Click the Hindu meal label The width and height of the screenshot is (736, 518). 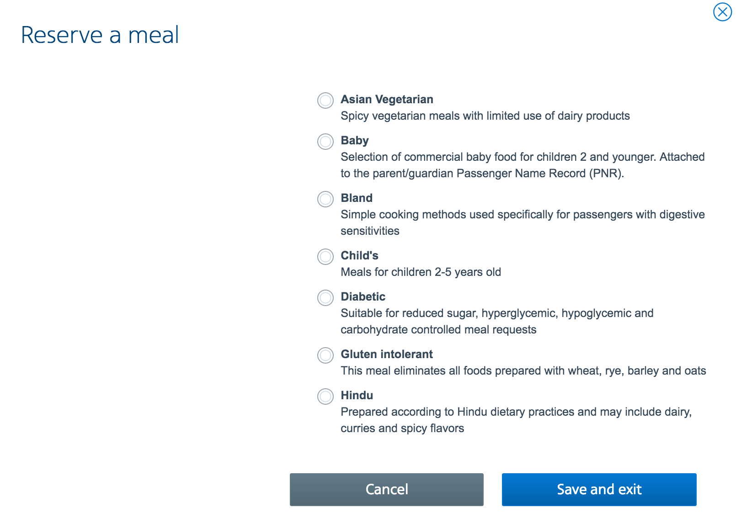point(357,396)
